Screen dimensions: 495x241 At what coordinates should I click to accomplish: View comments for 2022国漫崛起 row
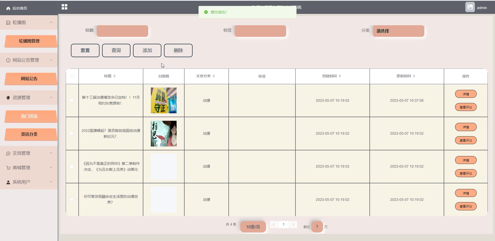466,140
